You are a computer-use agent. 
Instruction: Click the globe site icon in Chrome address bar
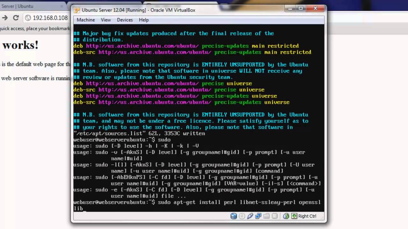28,18
